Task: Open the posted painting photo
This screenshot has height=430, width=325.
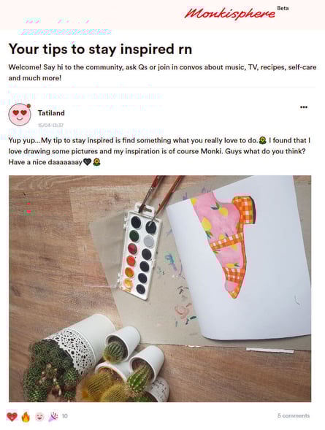Action: [x=160, y=288]
